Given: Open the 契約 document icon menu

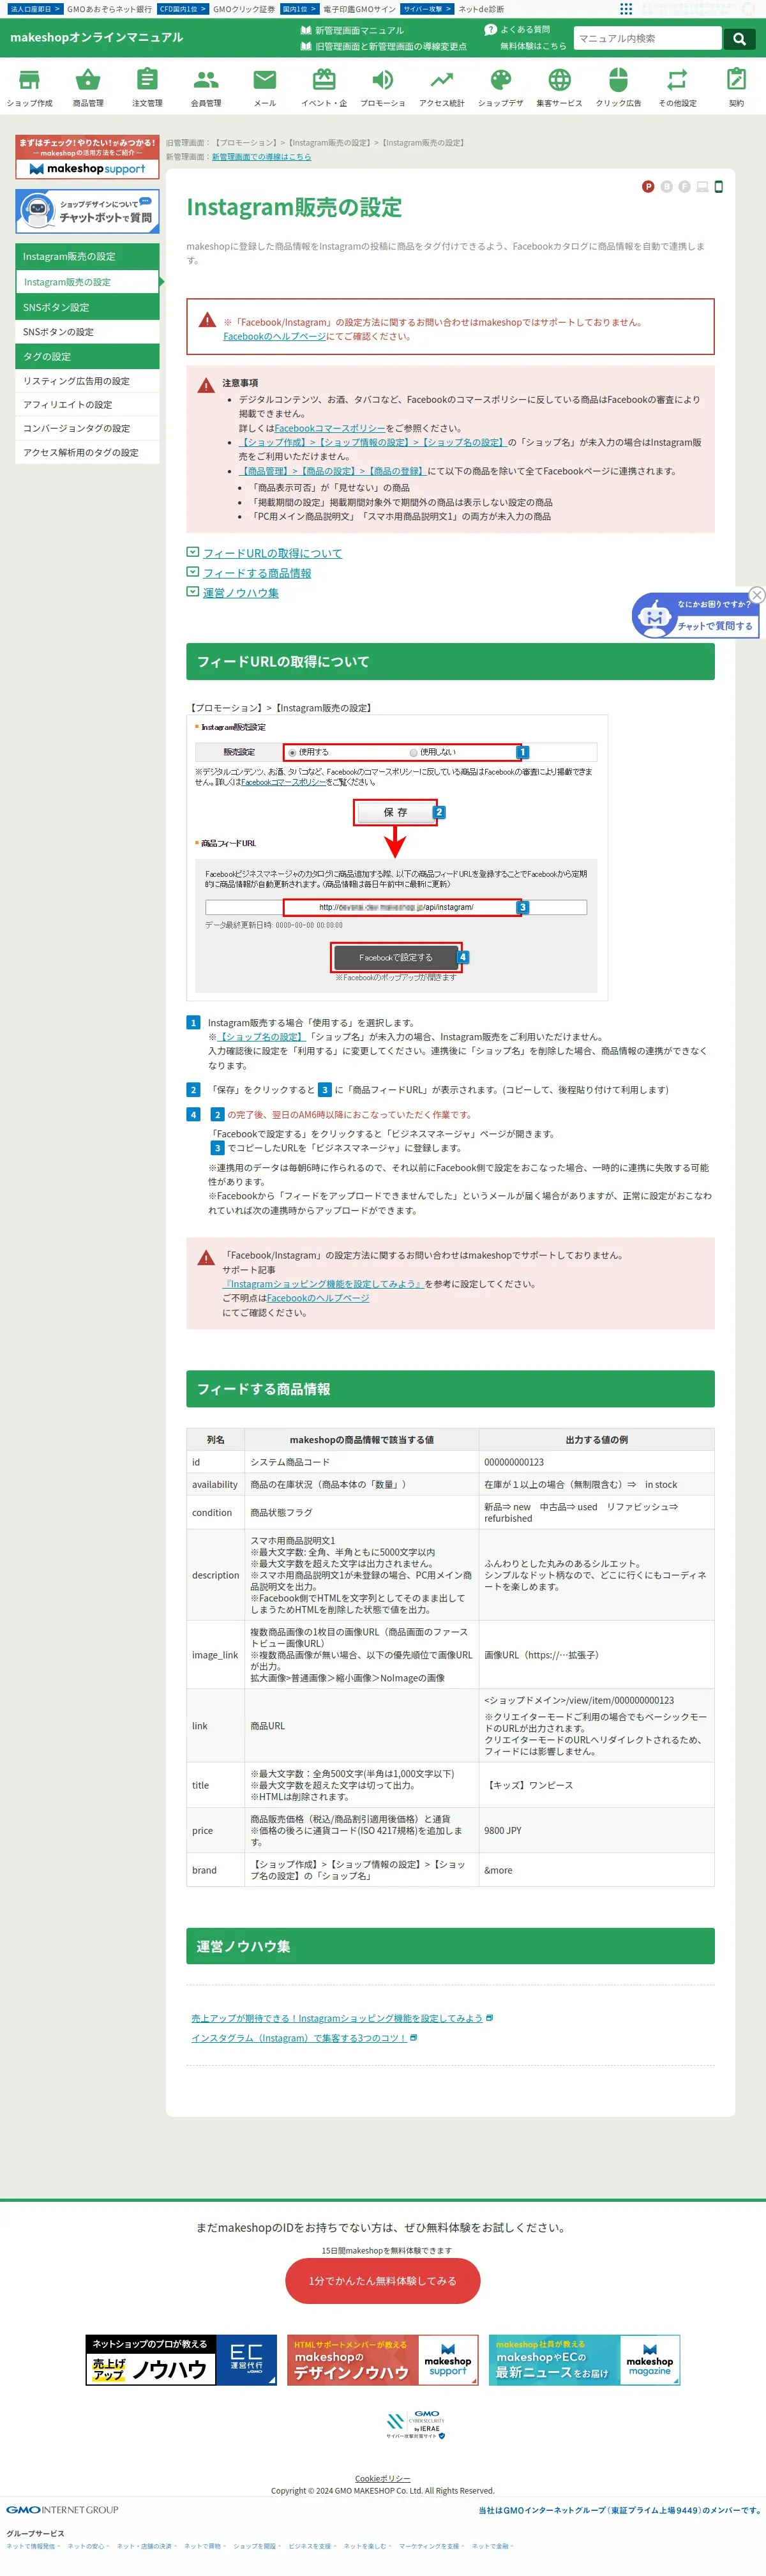Looking at the screenshot, I should 737,88.
